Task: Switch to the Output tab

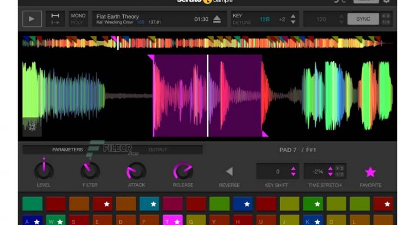Action: (x=158, y=150)
